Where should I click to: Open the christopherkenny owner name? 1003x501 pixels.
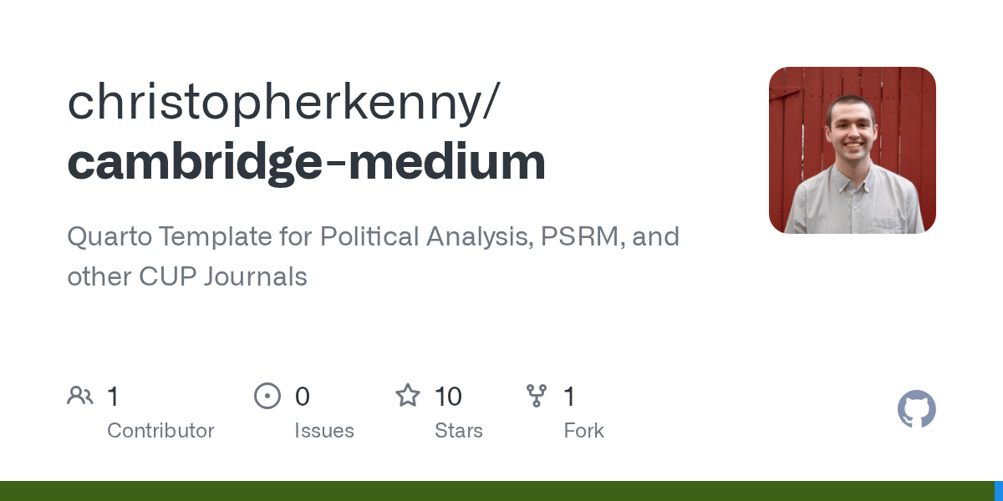tap(283, 102)
